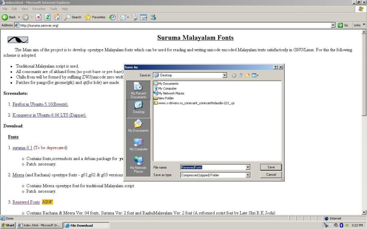Image resolution: width=367 pixels, height=229 pixels.
Task: Click the Save button
Action: tap(271, 167)
